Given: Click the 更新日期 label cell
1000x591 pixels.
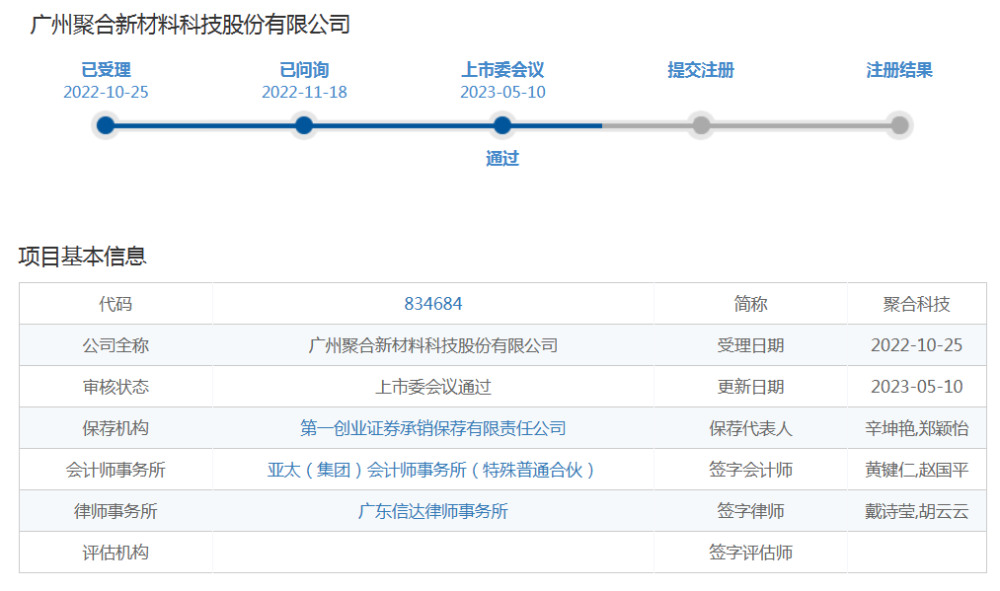Looking at the screenshot, I should pyautogui.click(x=750, y=387).
